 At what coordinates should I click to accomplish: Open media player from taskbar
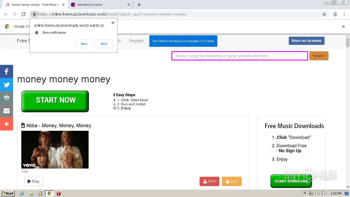click(40, 193)
